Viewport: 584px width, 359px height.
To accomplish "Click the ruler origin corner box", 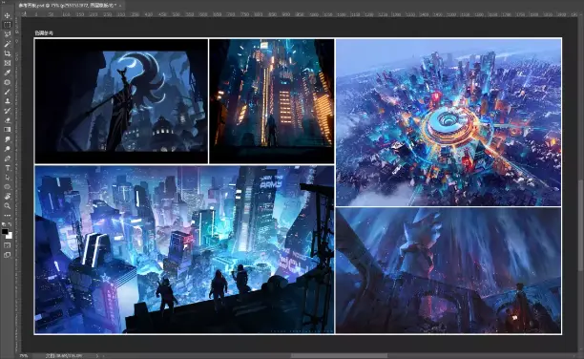I will coord(18,14).
